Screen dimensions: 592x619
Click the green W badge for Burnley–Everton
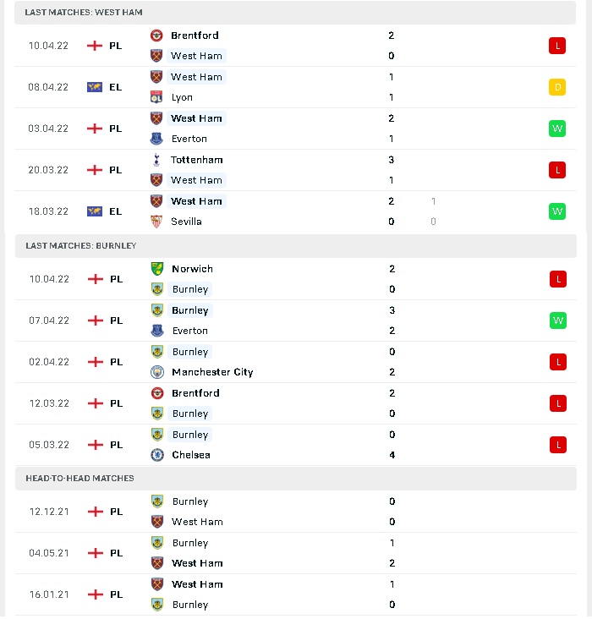pyautogui.click(x=557, y=320)
